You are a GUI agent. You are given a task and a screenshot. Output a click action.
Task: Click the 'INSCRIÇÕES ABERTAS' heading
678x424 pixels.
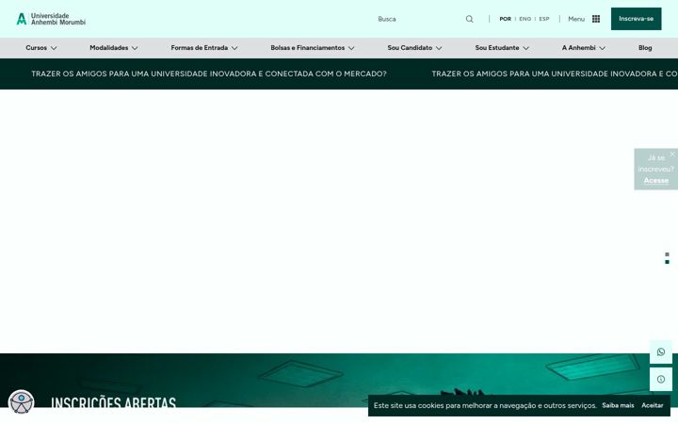pyautogui.click(x=113, y=403)
